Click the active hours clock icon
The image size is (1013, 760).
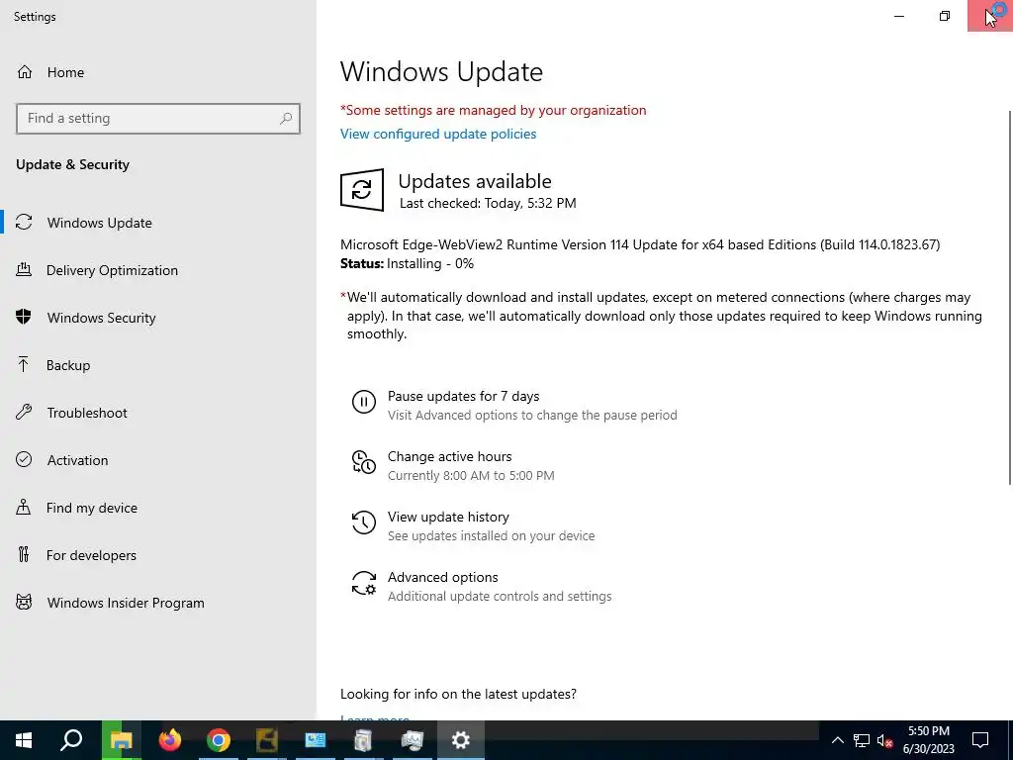coord(364,462)
